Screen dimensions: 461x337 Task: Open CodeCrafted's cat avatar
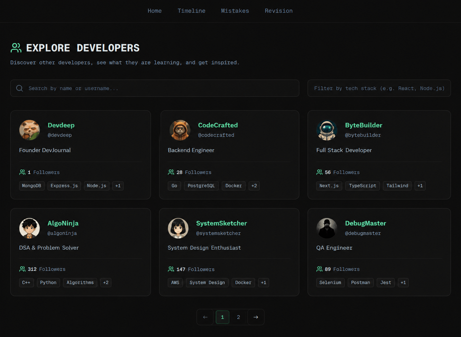(x=180, y=130)
